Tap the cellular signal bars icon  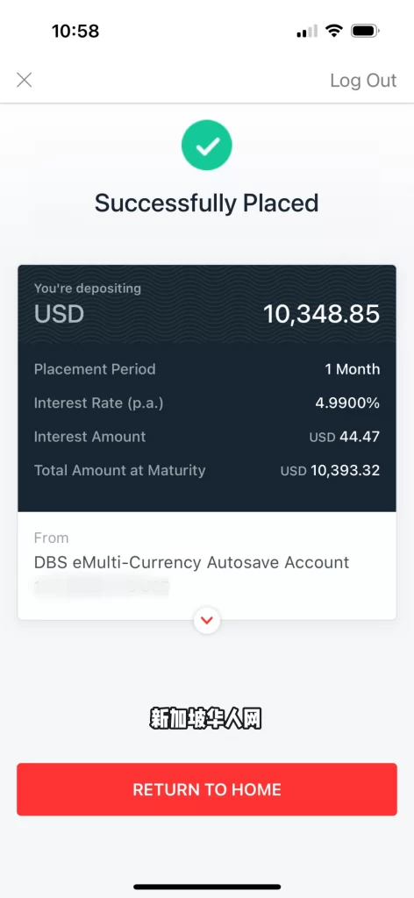[x=306, y=31]
